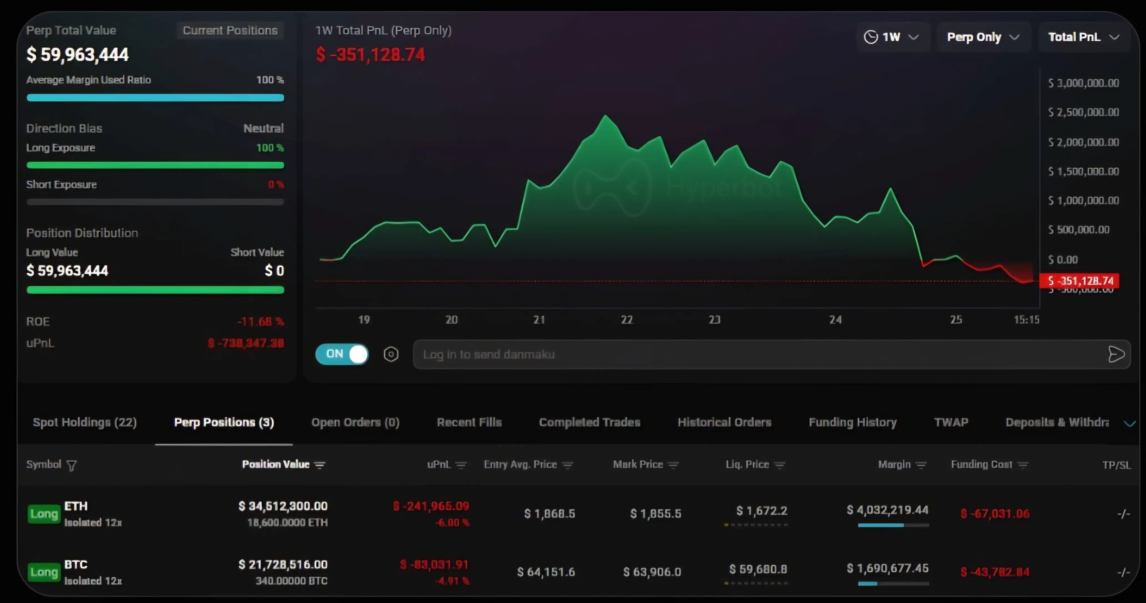Click the Current Positions button
The width and height of the screenshot is (1146, 603).
[x=230, y=30]
